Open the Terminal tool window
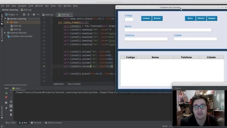This screenshot has width=227, height=128. pyautogui.click(x=36, y=123)
